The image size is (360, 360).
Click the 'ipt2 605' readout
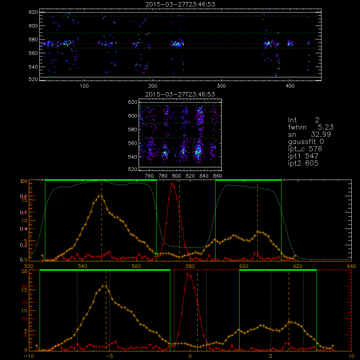click(303, 163)
